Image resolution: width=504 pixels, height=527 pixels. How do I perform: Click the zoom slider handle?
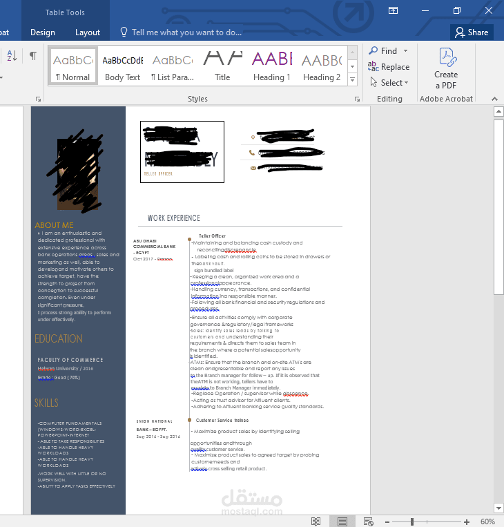[412, 521]
